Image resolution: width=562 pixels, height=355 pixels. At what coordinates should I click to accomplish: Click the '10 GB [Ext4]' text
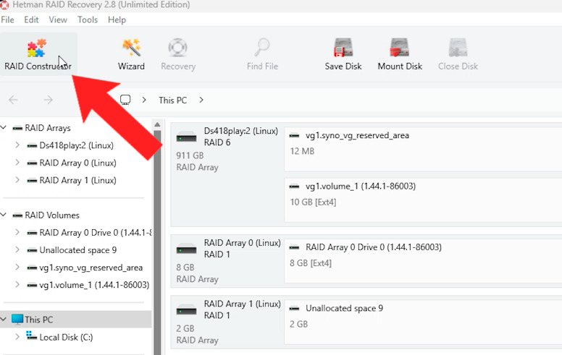tap(313, 202)
